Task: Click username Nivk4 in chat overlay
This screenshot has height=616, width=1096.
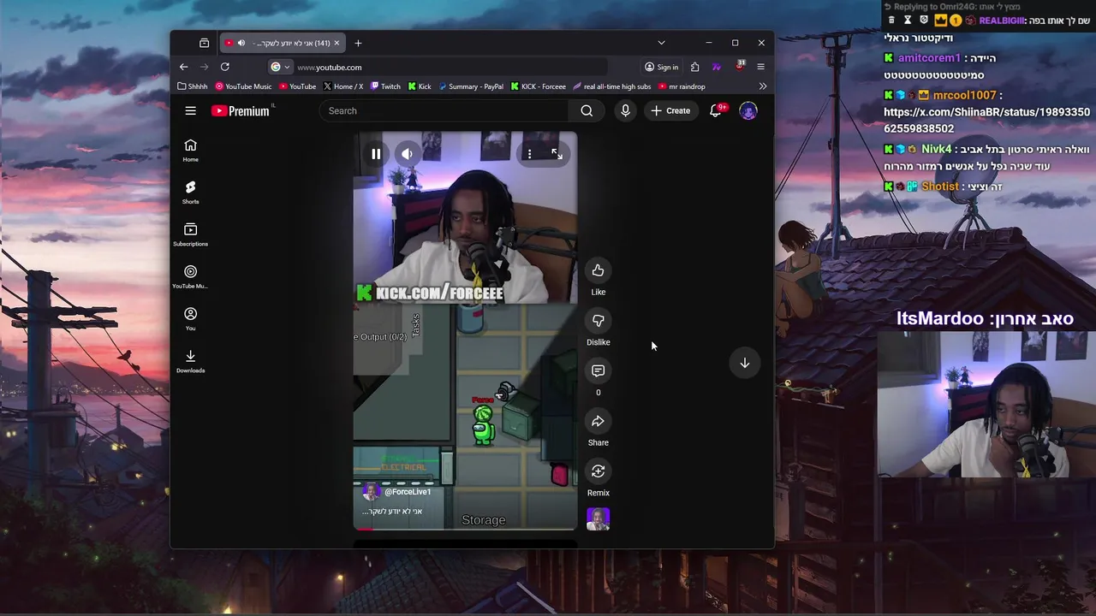Action: [937, 149]
